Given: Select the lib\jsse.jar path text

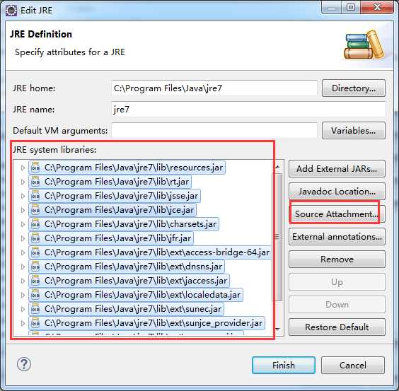Looking at the screenshot, I should (x=122, y=196).
